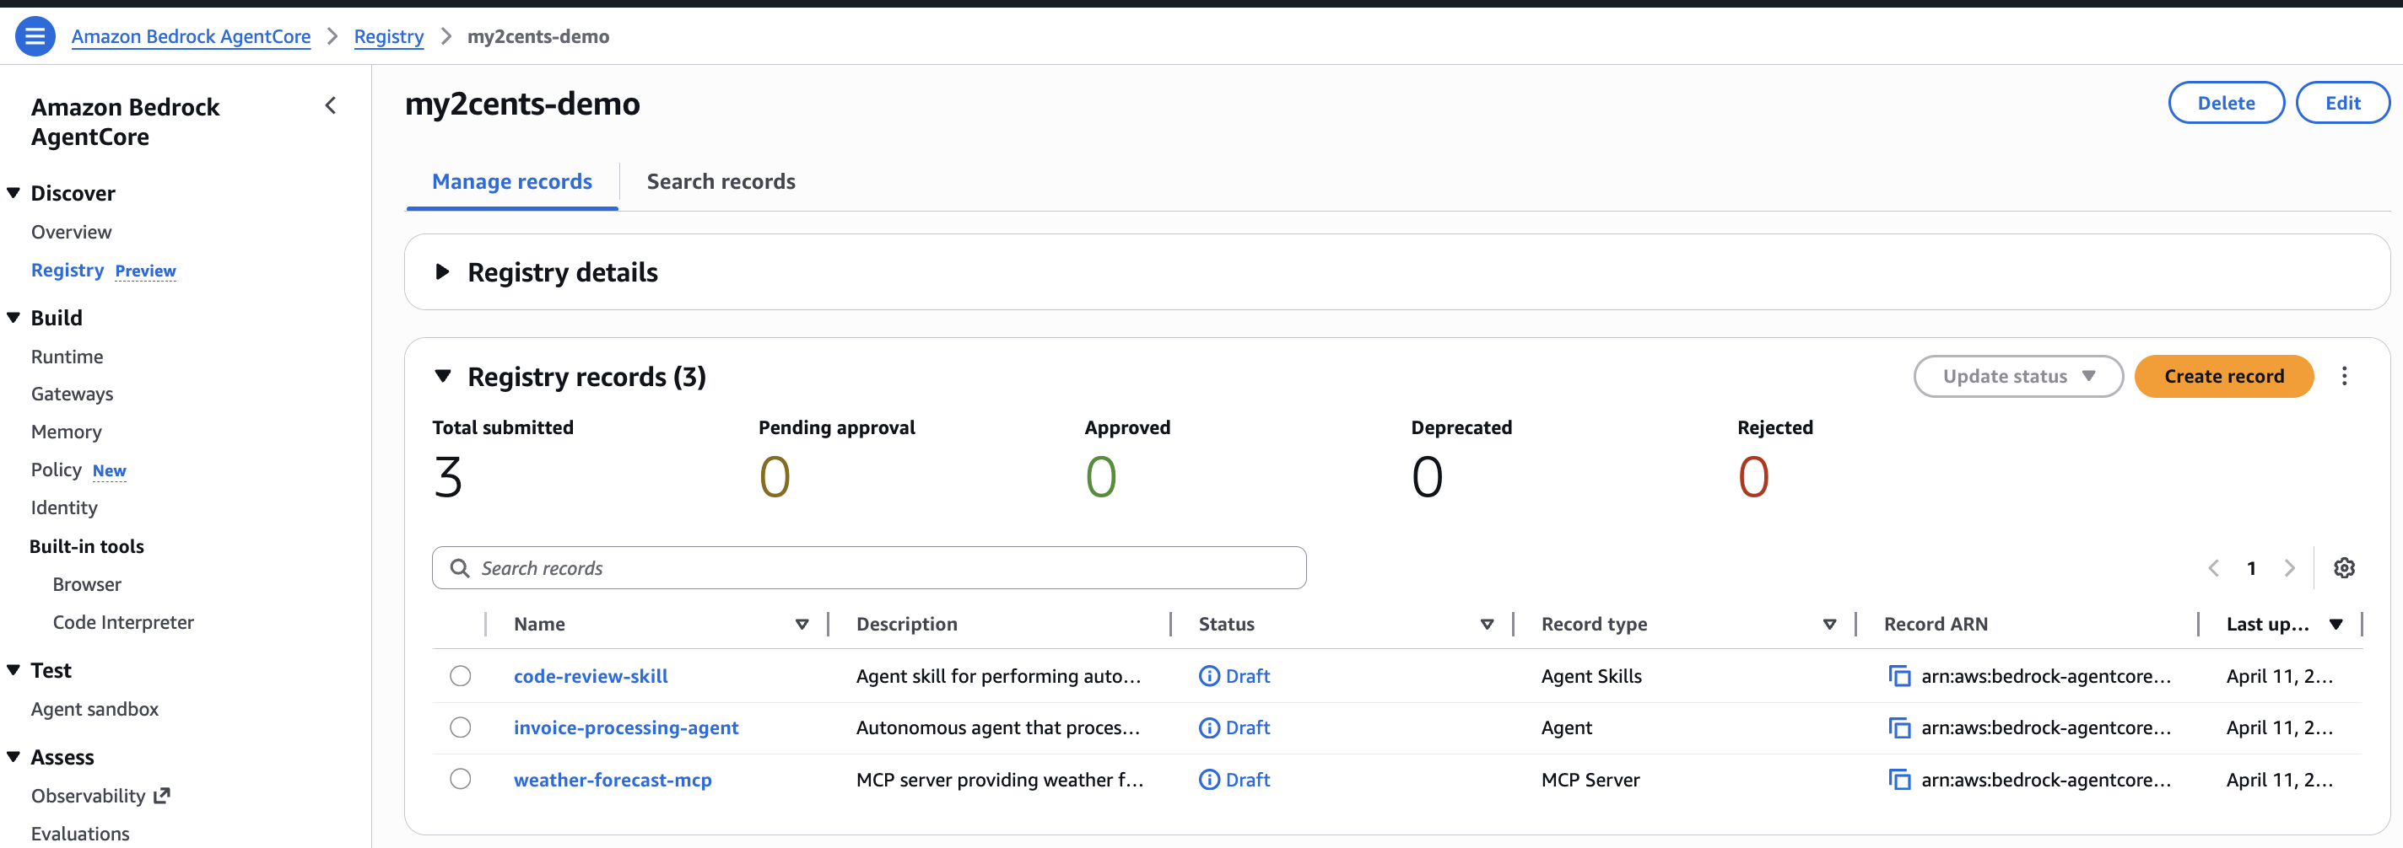Select the invoice-processing-agent row
The width and height of the screenshot is (2403, 848).
click(461, 727)
